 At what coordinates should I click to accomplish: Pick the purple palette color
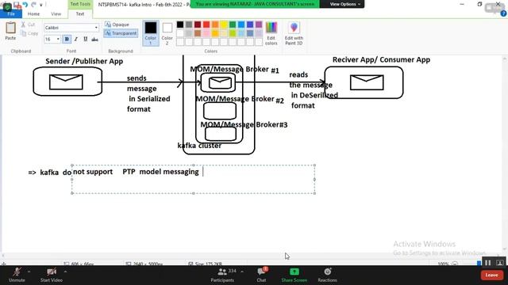[259, 25]
